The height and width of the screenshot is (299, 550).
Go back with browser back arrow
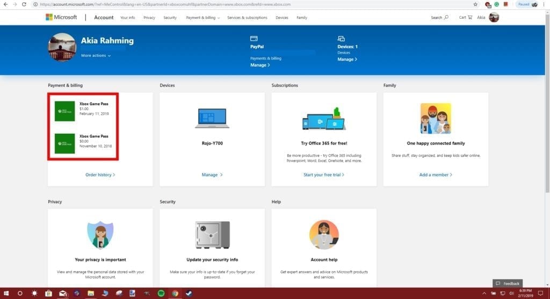[x=5, y=4]
